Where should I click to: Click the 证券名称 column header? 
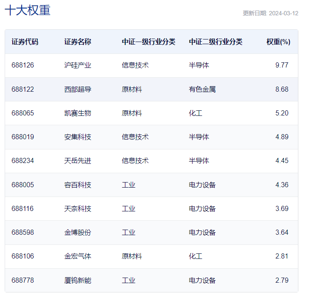click(x=78, y=42)
